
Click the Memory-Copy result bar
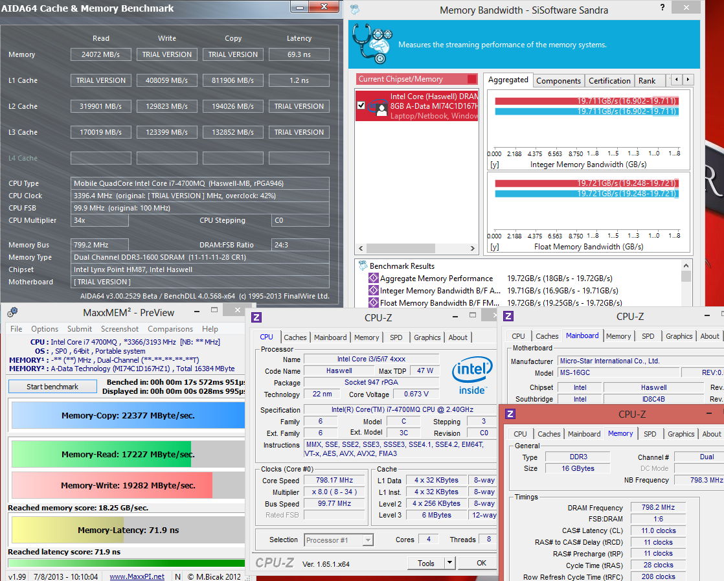(x=128, y=415)
